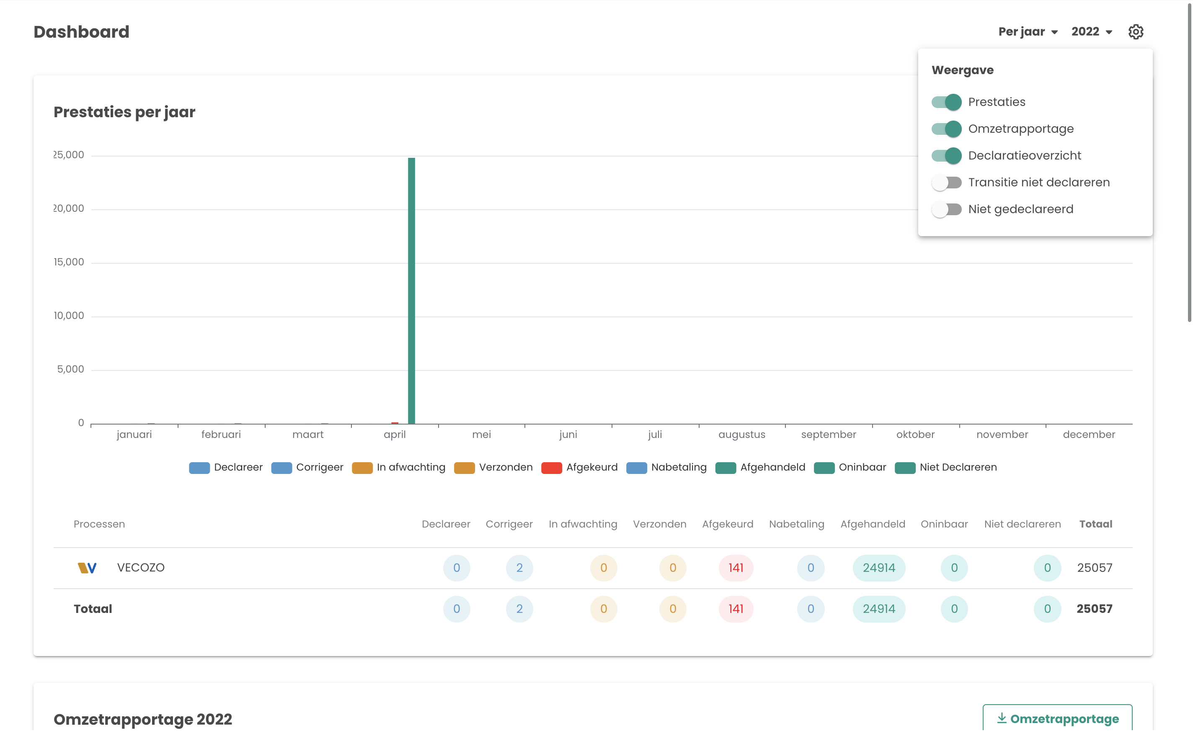This screenshot has height=731, width=1193.
Task: Click the Afgekeurd red legend swatch
Action: 552,468
